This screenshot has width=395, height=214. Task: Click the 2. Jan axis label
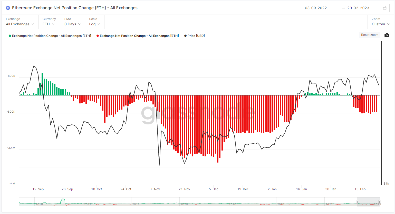click(272, 189)
